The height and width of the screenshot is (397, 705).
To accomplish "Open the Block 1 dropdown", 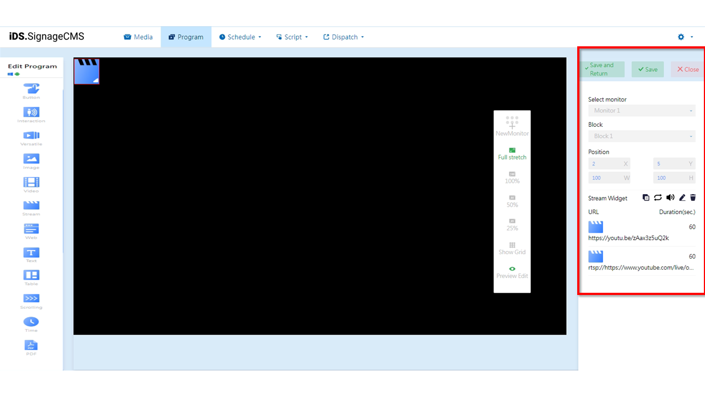I will 642,136.
